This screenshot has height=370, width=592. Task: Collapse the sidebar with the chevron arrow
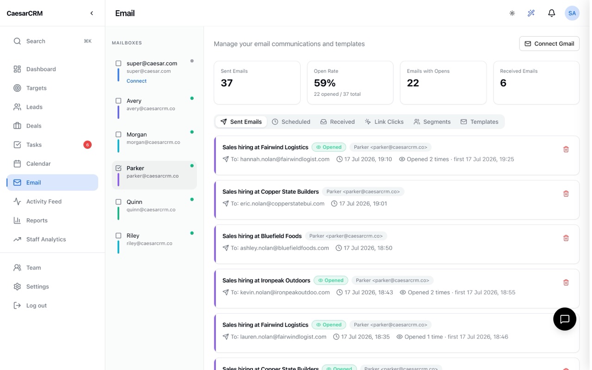pos(92,13)
